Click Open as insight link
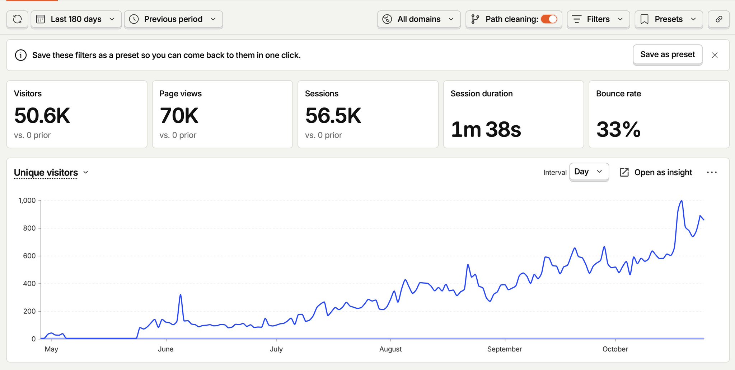 656,172
